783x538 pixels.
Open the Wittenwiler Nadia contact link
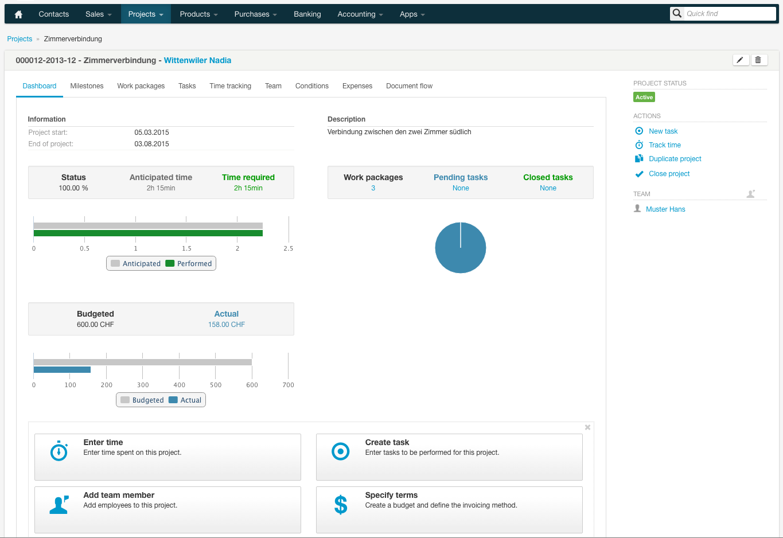pyautogui.click(x=197, y=60)
